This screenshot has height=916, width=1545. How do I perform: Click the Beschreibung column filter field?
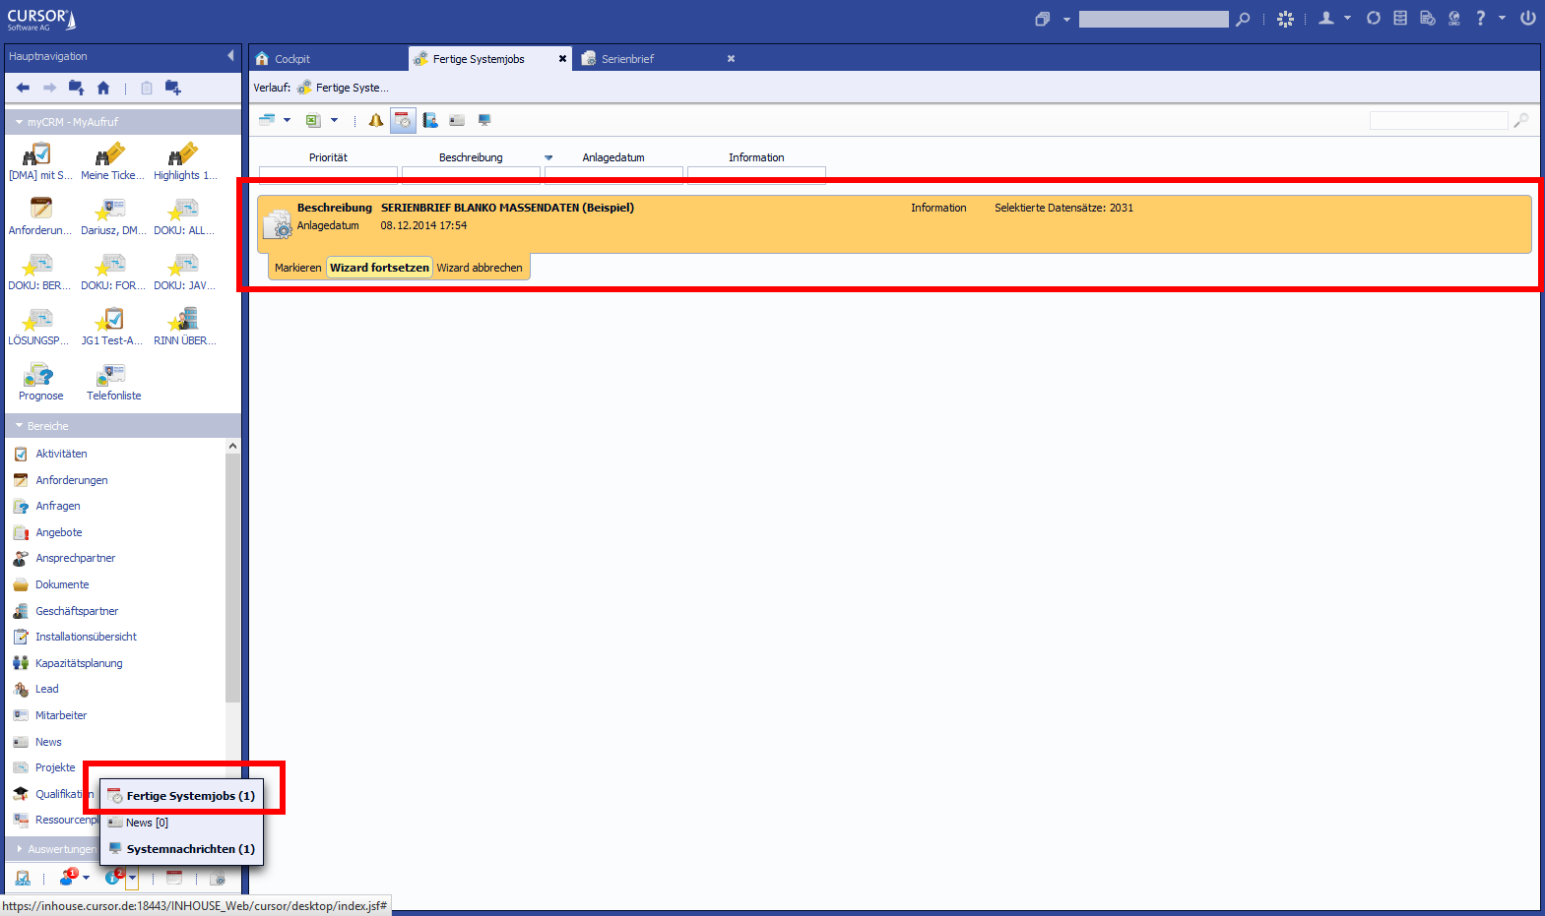pyautogui.click(x=471, y=175)
